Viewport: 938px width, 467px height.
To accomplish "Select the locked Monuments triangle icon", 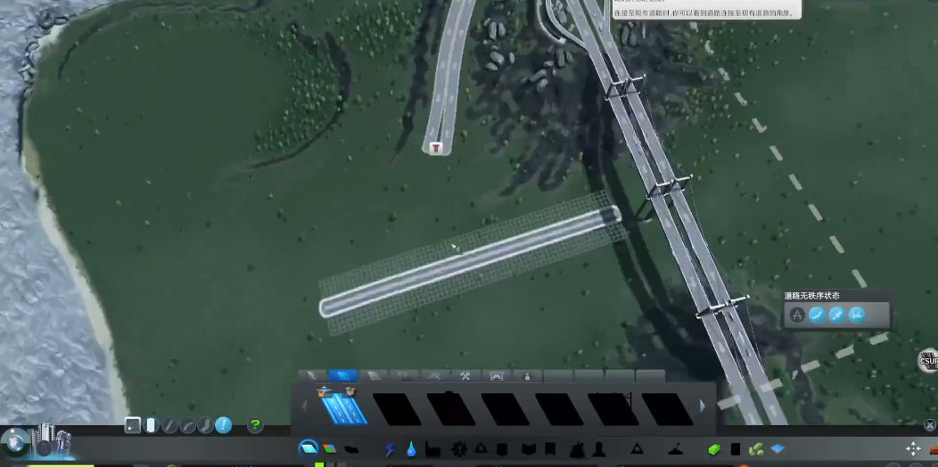I will pos(638,449).
